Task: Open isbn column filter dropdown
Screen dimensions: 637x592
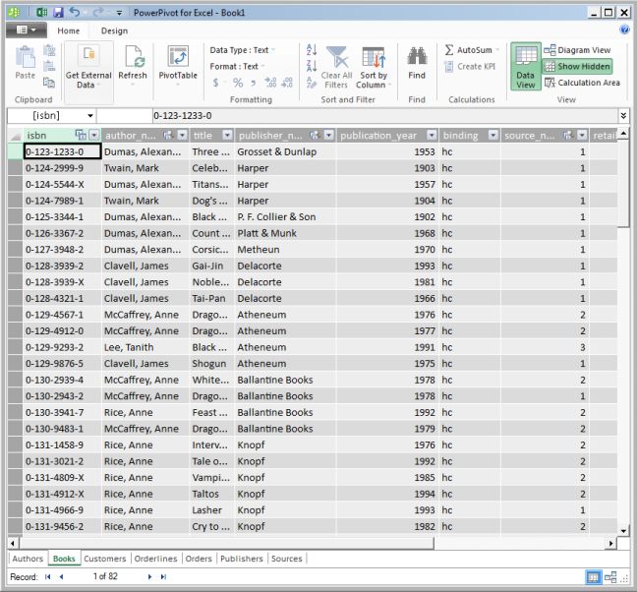Action: click(93, 135)
